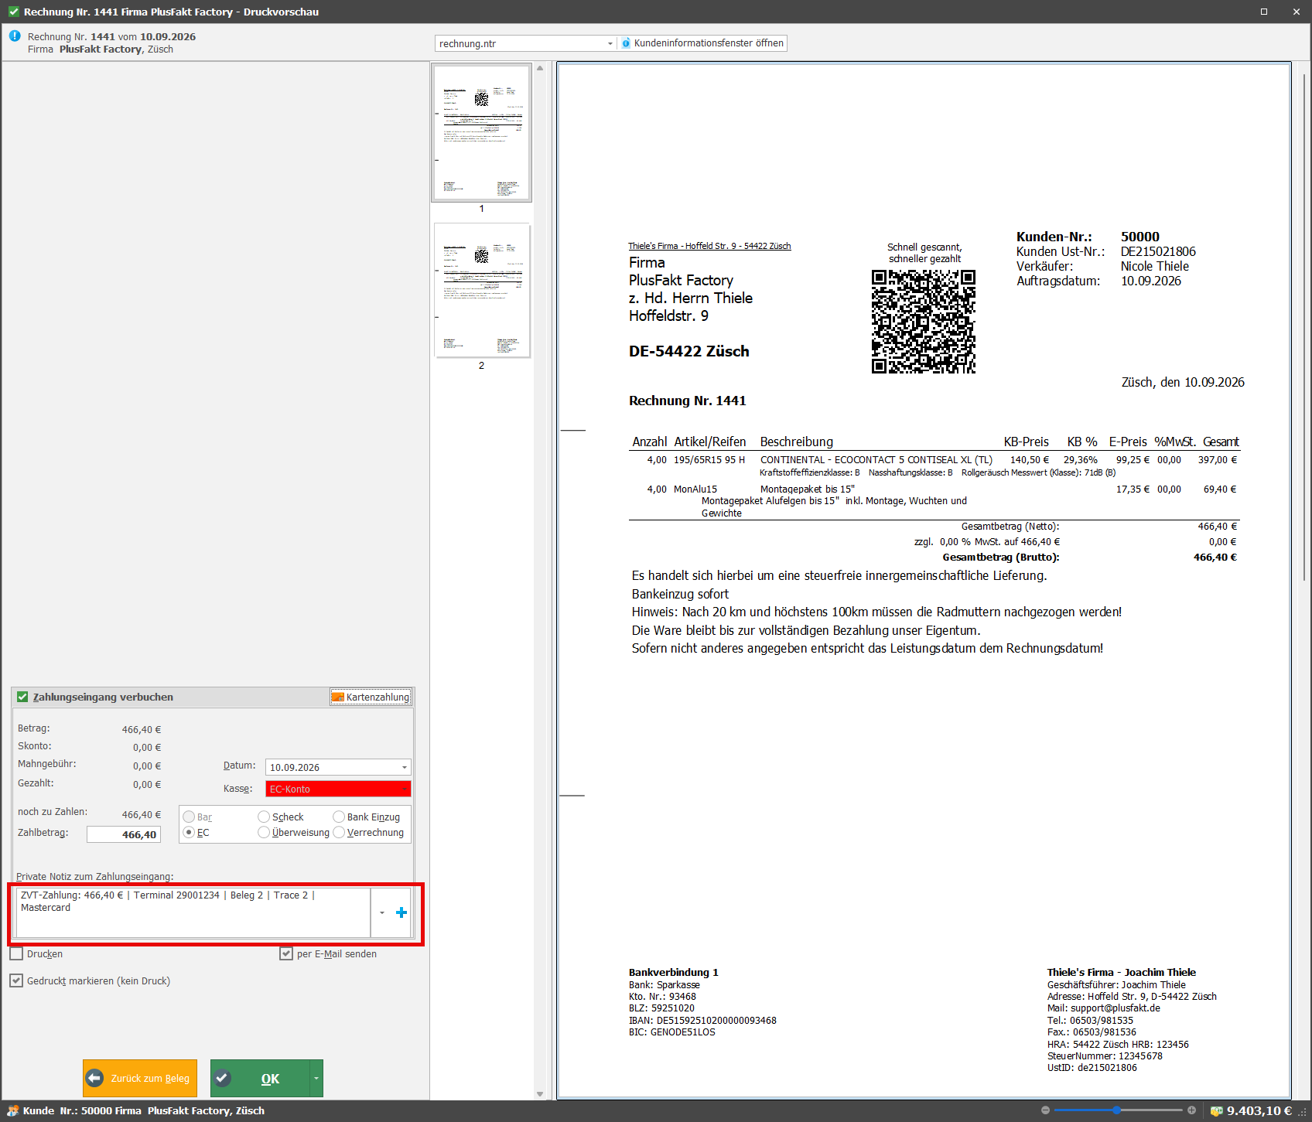Select page 2 thumbnail

pos(481,291)
